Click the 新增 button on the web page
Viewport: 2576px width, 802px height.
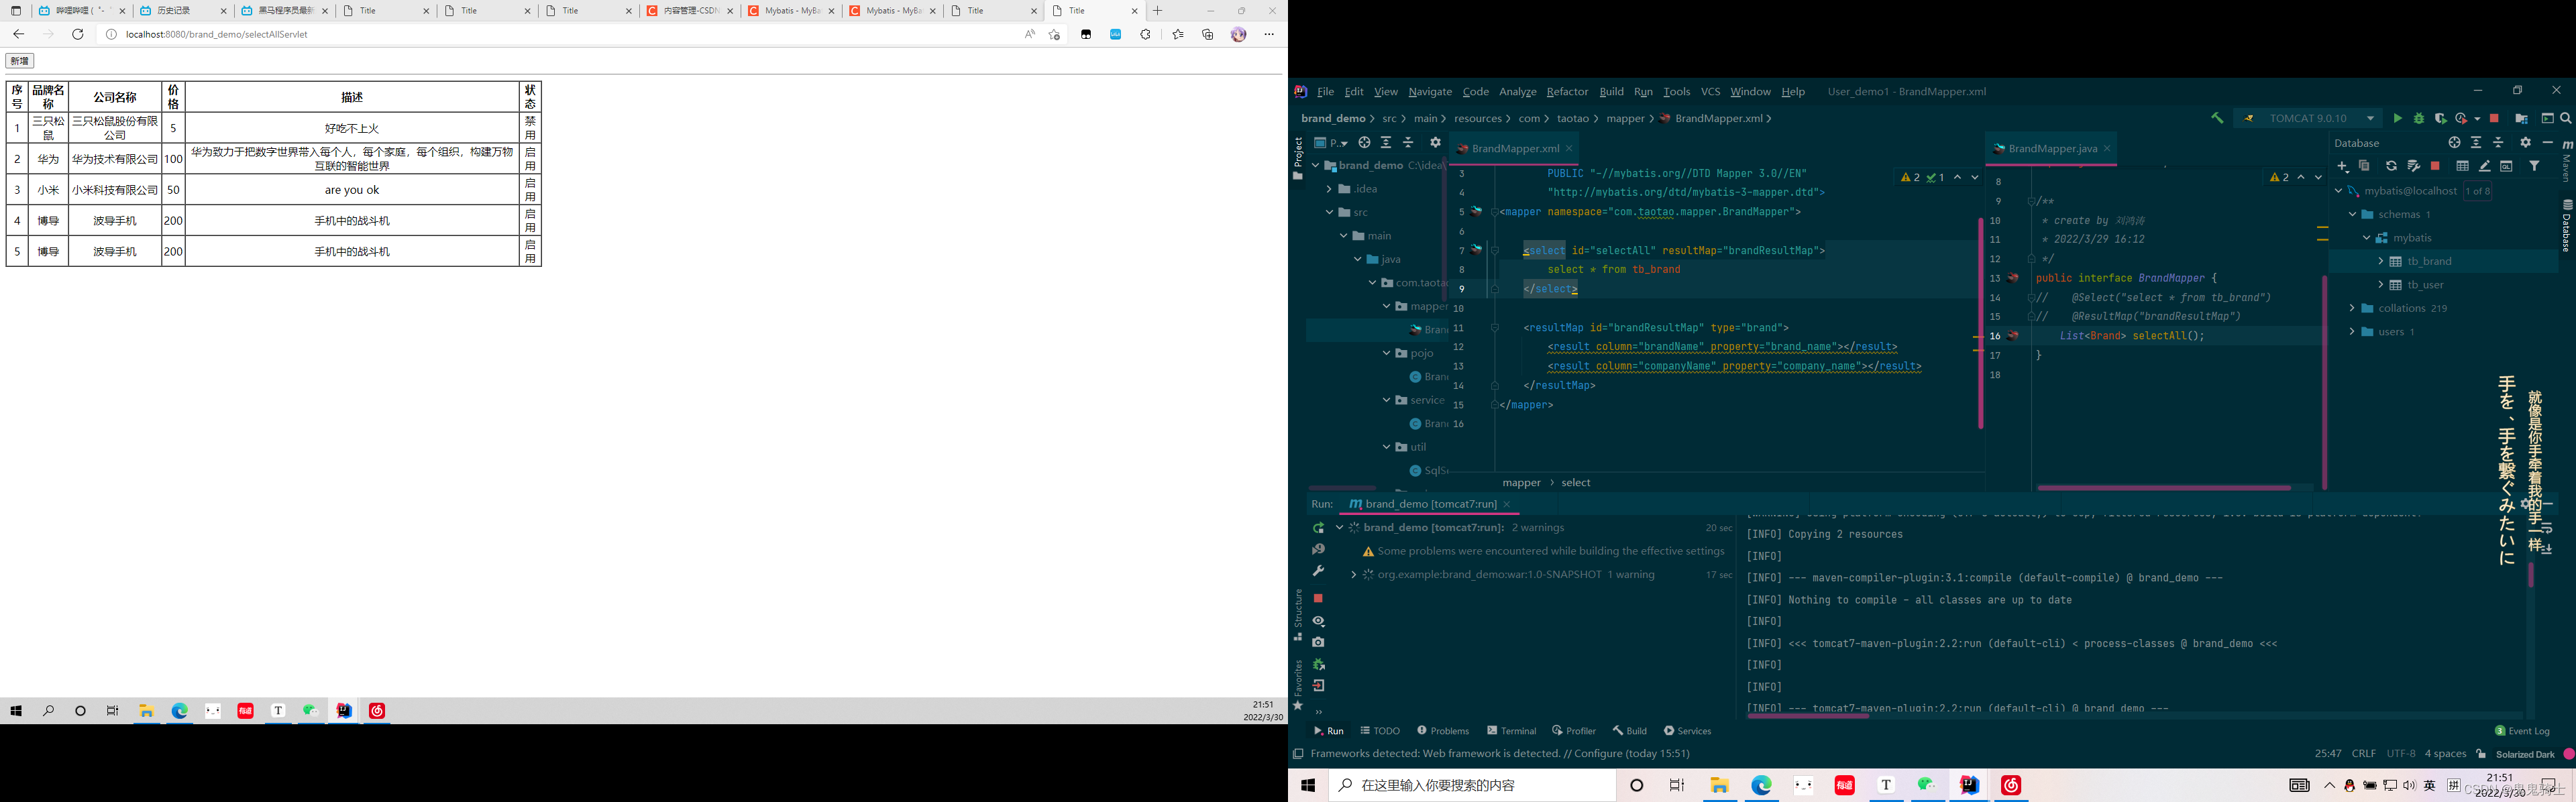tap(20, 61)
